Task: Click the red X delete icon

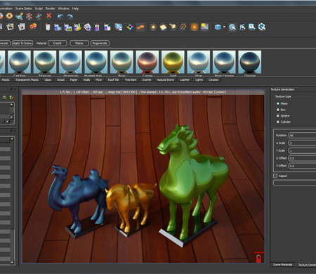Action: pos(48,15)
